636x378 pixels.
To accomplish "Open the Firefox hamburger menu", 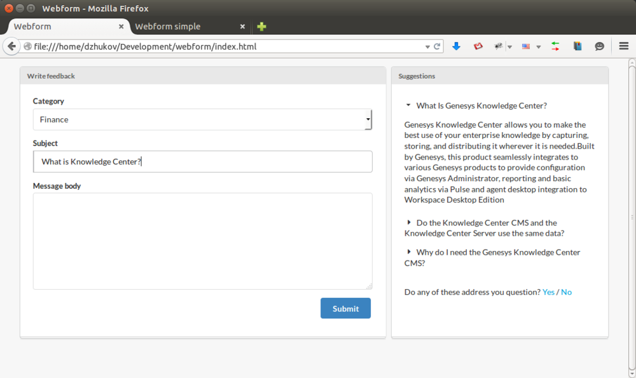I will [x=624, y=46].
